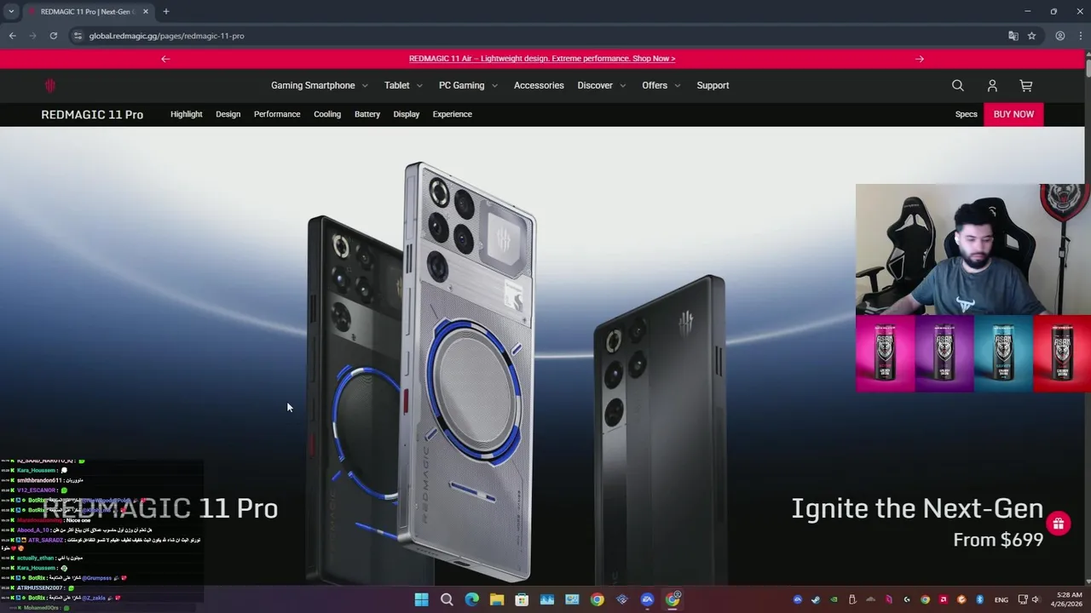Go back in browser

pyautogui.click(x=12, y=36)
